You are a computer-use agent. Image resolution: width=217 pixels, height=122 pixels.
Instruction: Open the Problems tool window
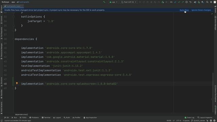[x=34, y=118]
